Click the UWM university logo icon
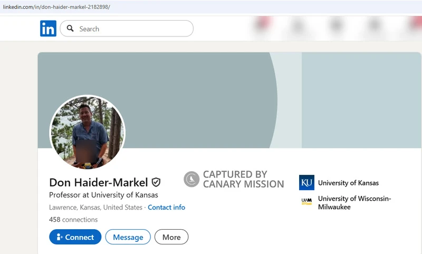The image size is (422, 254). 306,201
